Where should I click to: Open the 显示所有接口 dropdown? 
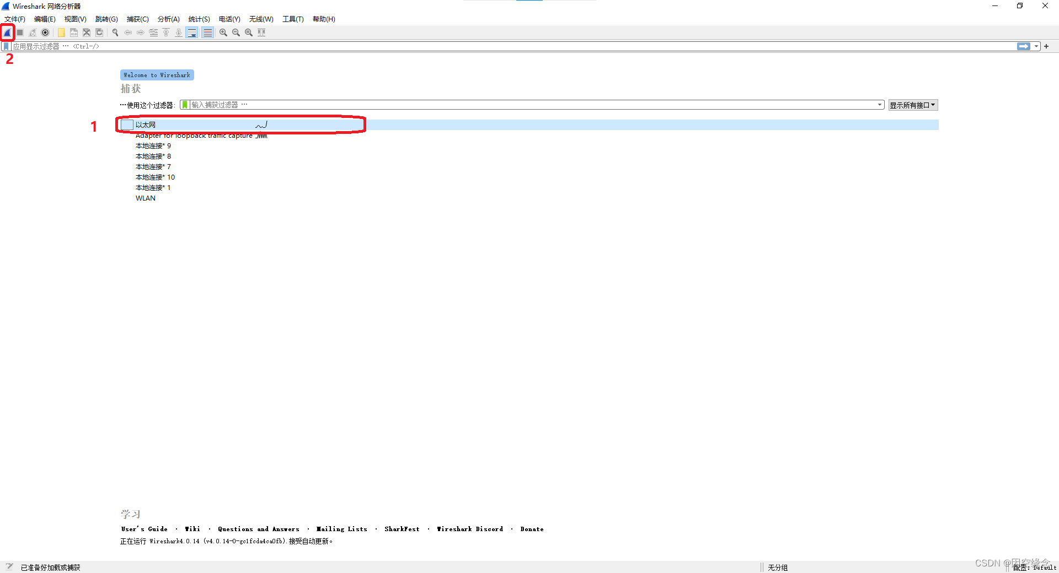pyautogui.click(x=913, y=105)
